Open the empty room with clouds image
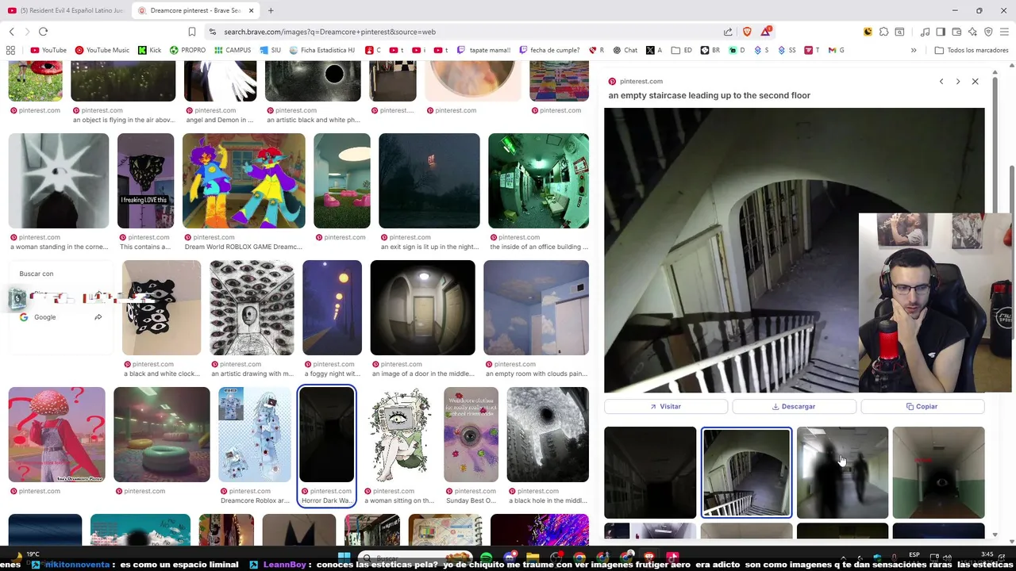Image resolution: width=1016 pixels, height=571 pixels. pyautogui.click(x=536, y=308)
